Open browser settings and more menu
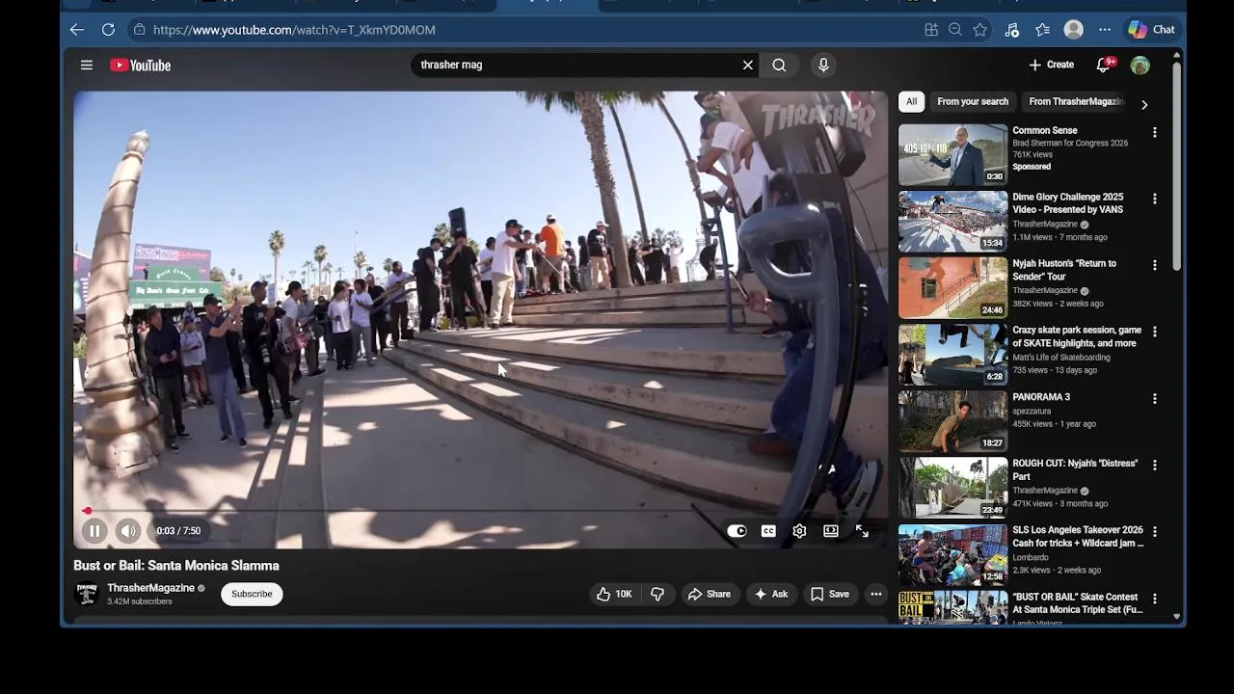Image resolution: width=1234 pixels, height=694 pixels. coord(1105,30)
